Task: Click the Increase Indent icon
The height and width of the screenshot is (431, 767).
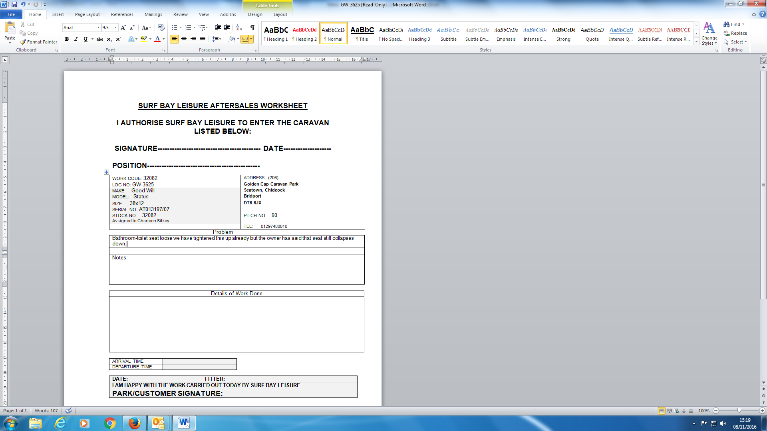Action: pyautogui.click(x=227, y=28)
